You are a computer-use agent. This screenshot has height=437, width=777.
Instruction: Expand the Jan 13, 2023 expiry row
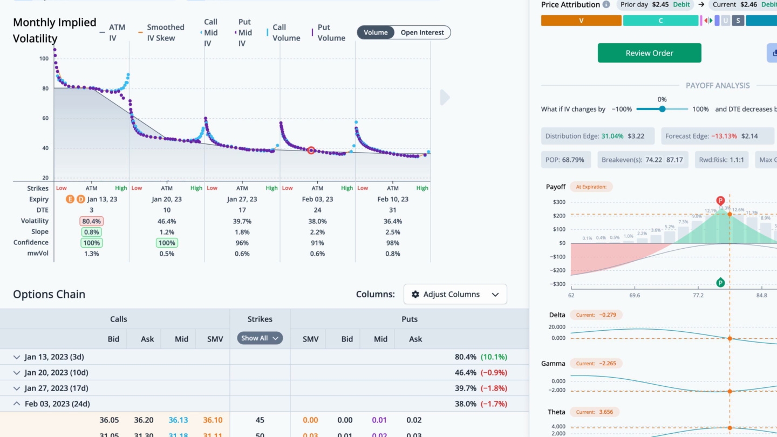[17, 357]
